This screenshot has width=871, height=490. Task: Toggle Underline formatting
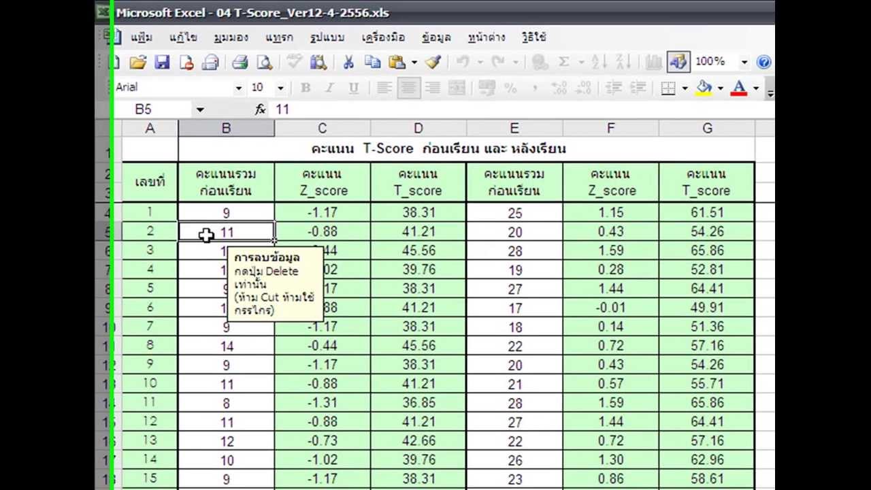click(353, 88)
